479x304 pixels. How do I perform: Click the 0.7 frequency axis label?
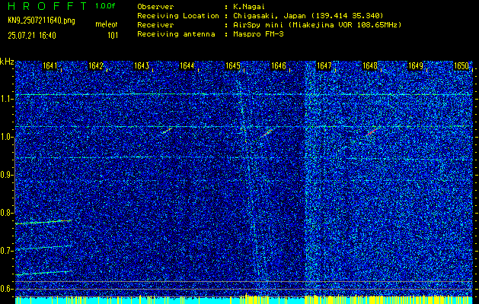click(x=5, y=251)
